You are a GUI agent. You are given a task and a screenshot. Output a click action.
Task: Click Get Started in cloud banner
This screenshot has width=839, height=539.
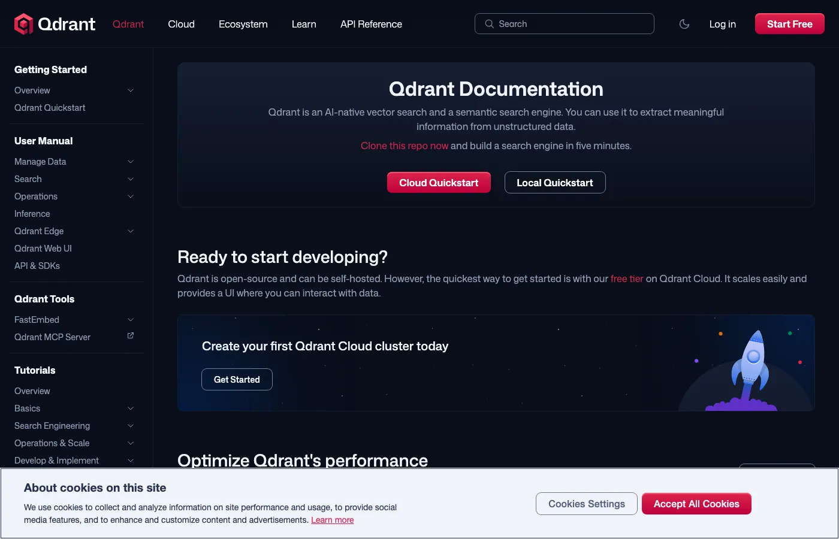[x=237, y=380]
